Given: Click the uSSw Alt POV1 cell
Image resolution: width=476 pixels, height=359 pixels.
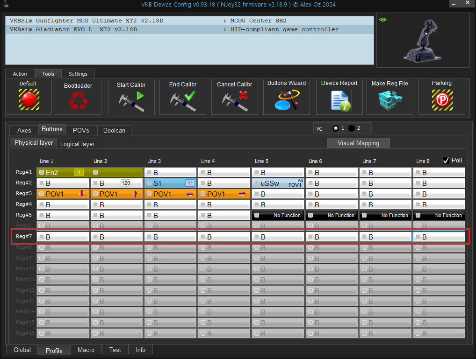Looking at the screenshot, I should pyautogui.click(x=278, y=183).
